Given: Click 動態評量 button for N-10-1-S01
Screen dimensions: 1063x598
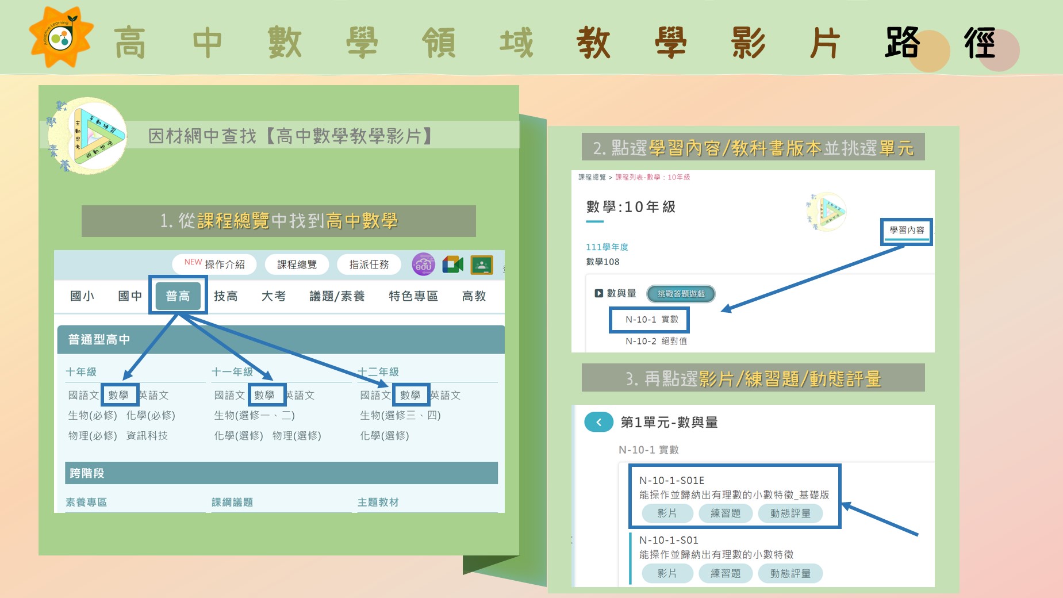Looking at the screenshot, I should pyautogui.click(x=790, y=573).
